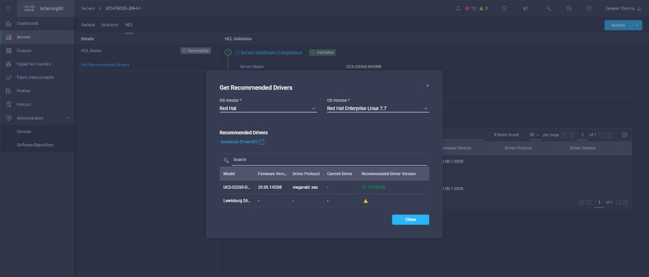Open table column settings gear
The width and height of the screenshot is (649, 277).
click(625, 135)
